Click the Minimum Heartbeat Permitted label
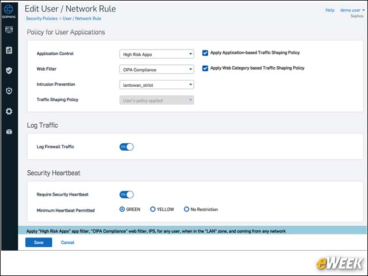Viewport: 368px width, 276px height. pyautogui.click(x=66, y=210)
